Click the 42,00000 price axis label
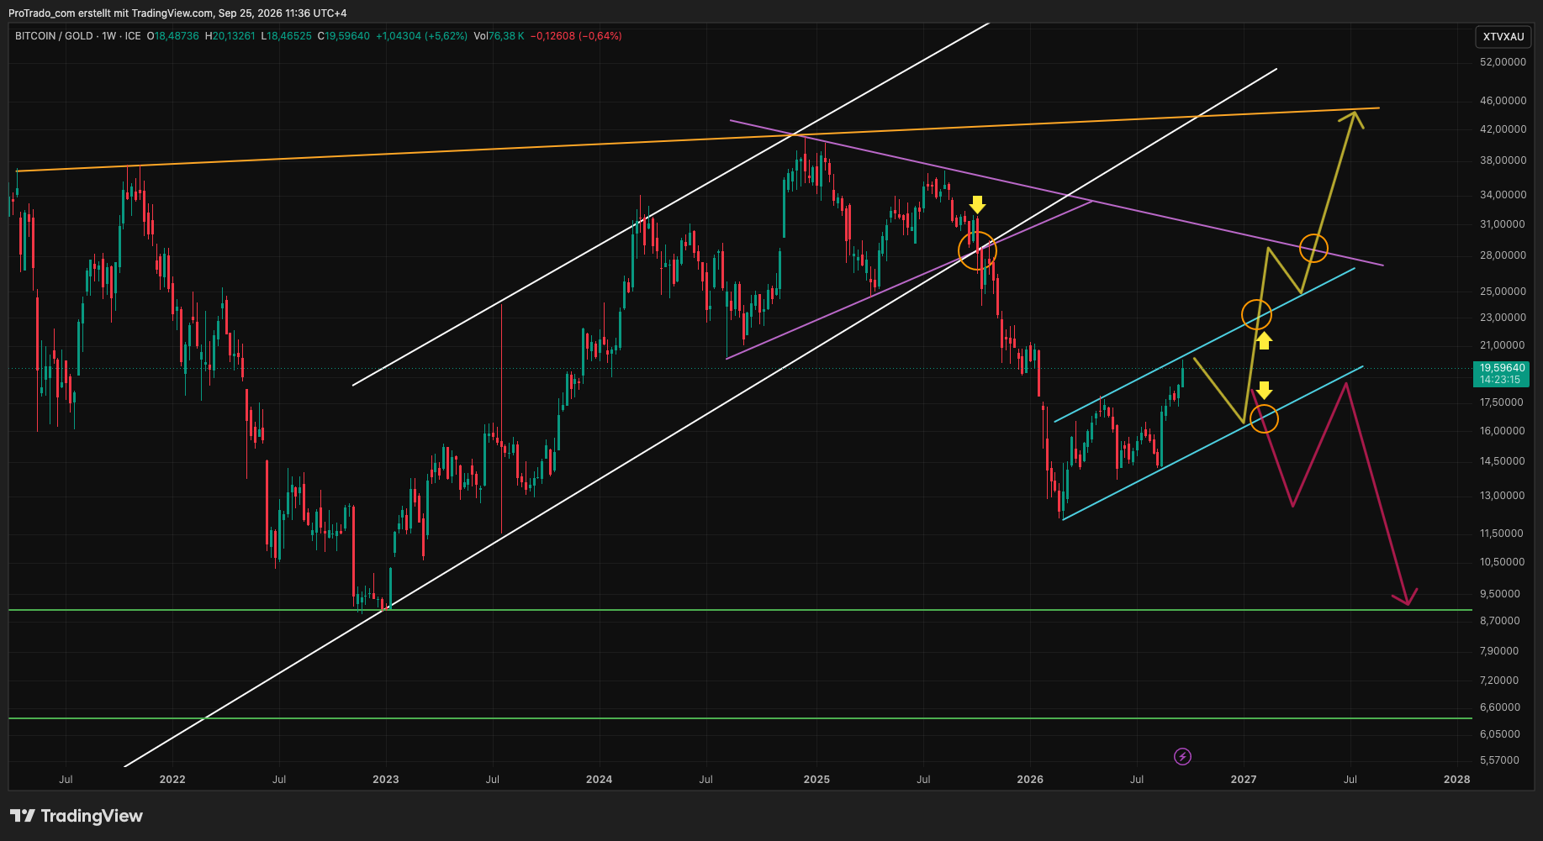Viewport: 1543px width, 841px height. (x=1503, y=129)
